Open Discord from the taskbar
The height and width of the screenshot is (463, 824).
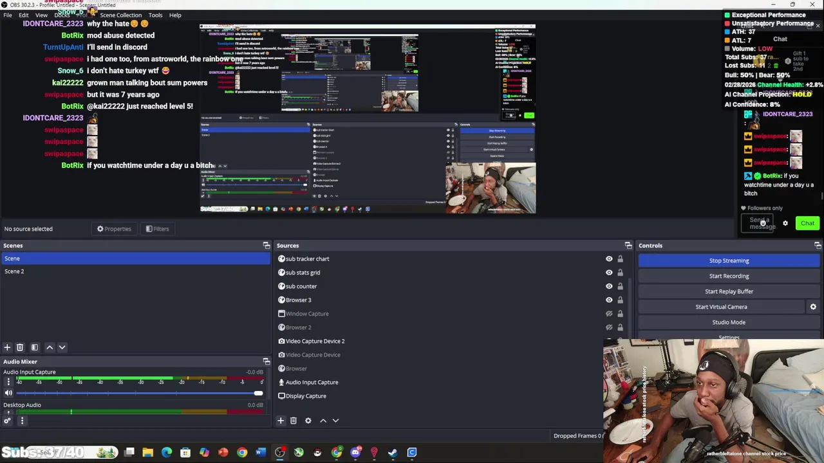click(355, 453)
